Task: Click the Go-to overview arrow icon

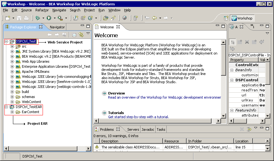Action: 104,93
